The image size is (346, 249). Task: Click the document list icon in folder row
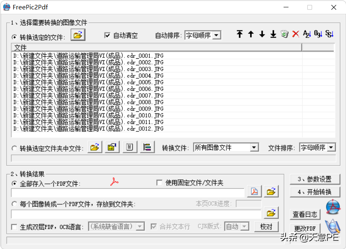[130, 147]
